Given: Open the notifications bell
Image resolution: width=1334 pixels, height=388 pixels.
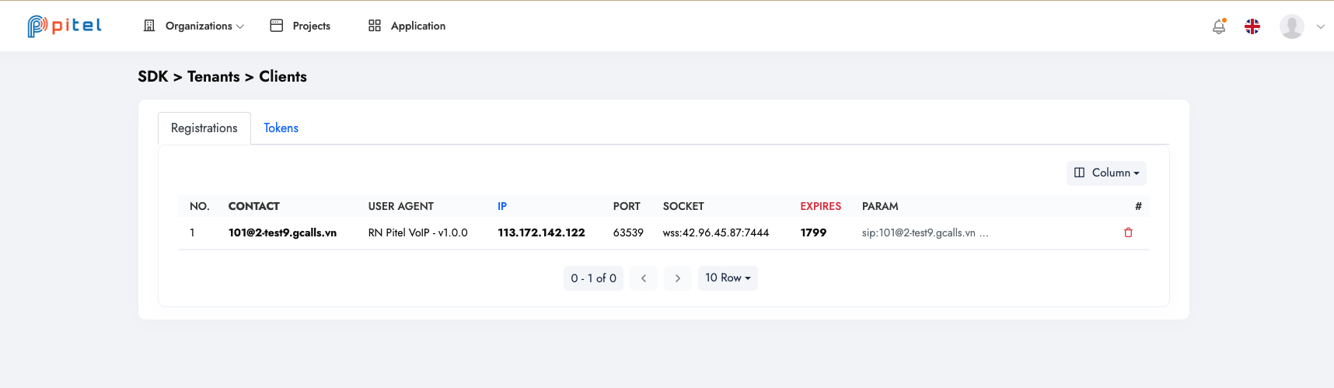Looking at the screenshot, I should coord(1219,26).
